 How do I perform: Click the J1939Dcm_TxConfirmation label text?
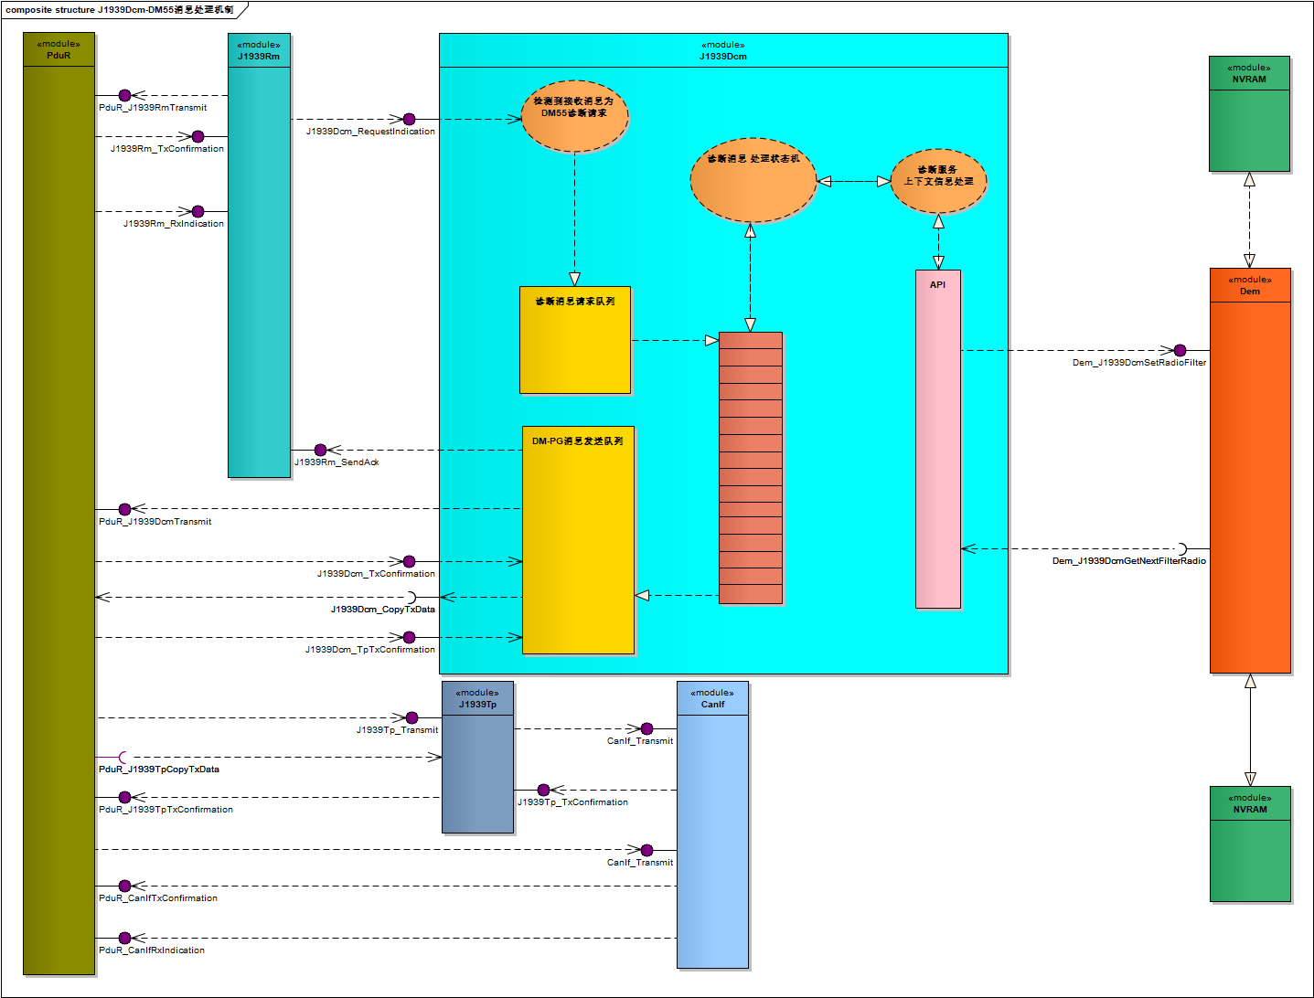click(376, 574)
